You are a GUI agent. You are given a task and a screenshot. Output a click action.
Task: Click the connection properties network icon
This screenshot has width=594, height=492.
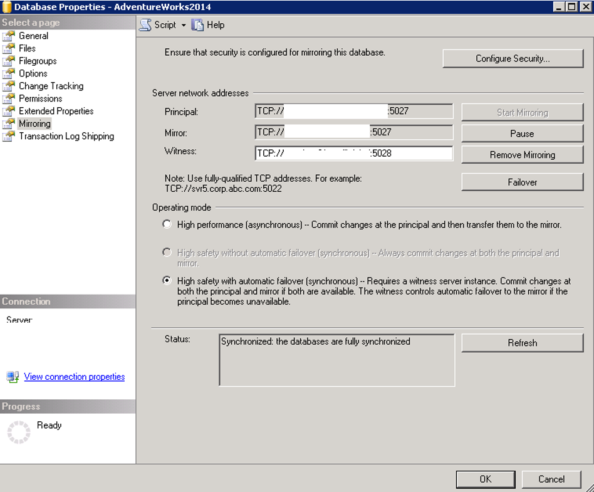[x=13, y=377]
